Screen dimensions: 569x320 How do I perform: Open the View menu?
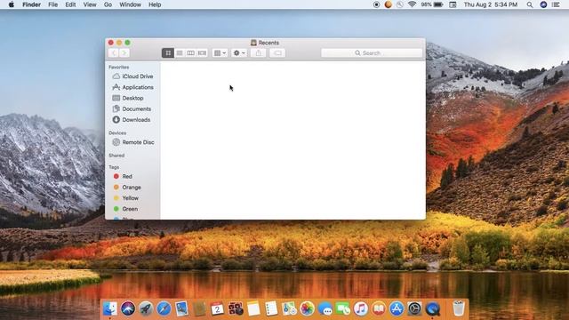90,4
